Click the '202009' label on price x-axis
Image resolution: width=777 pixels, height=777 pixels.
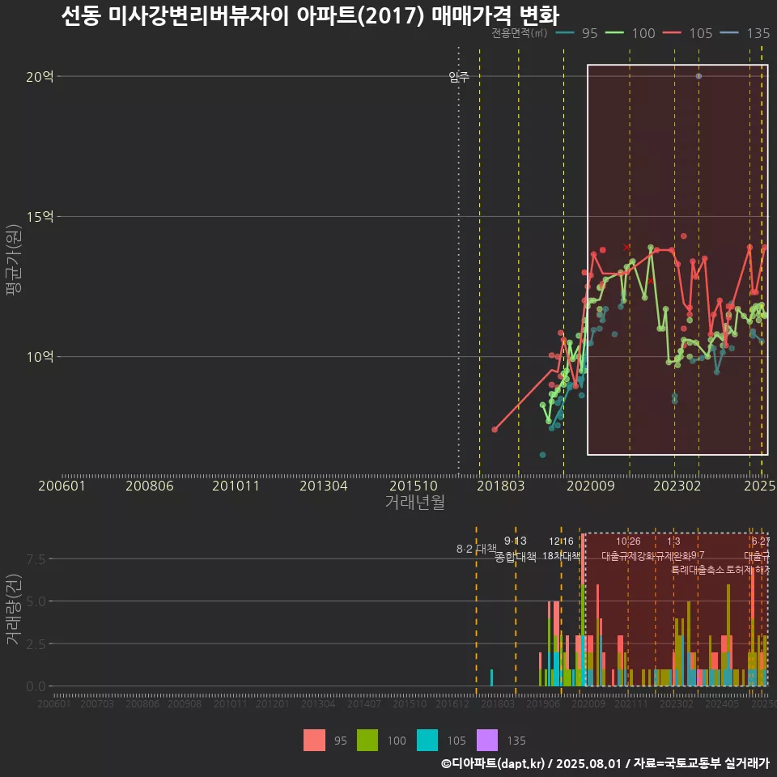591,486
